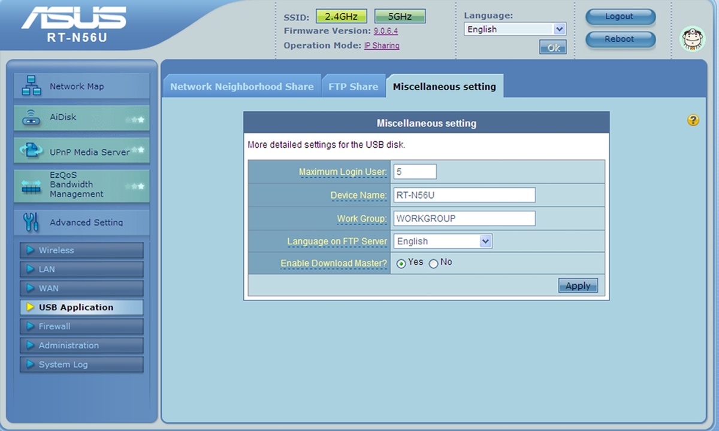Click the monkey doctor avatar icon
Screen dimensions: 719x431
(x=692, y=40)
